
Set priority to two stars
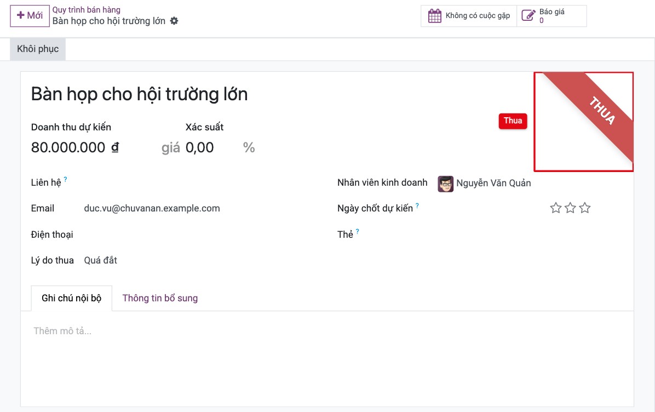click(x=570, y=208)
